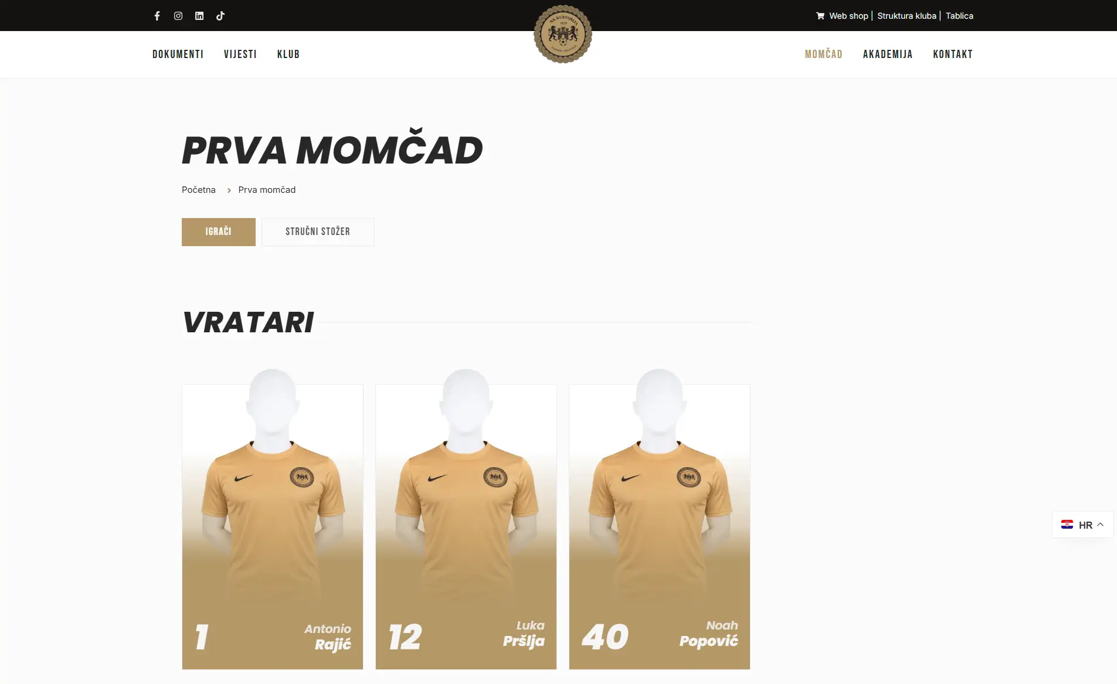The height and width of the screenshot is (684, 1117).
Task: Open Antonio Rajić player card
Action: click(x=273, y=526)
